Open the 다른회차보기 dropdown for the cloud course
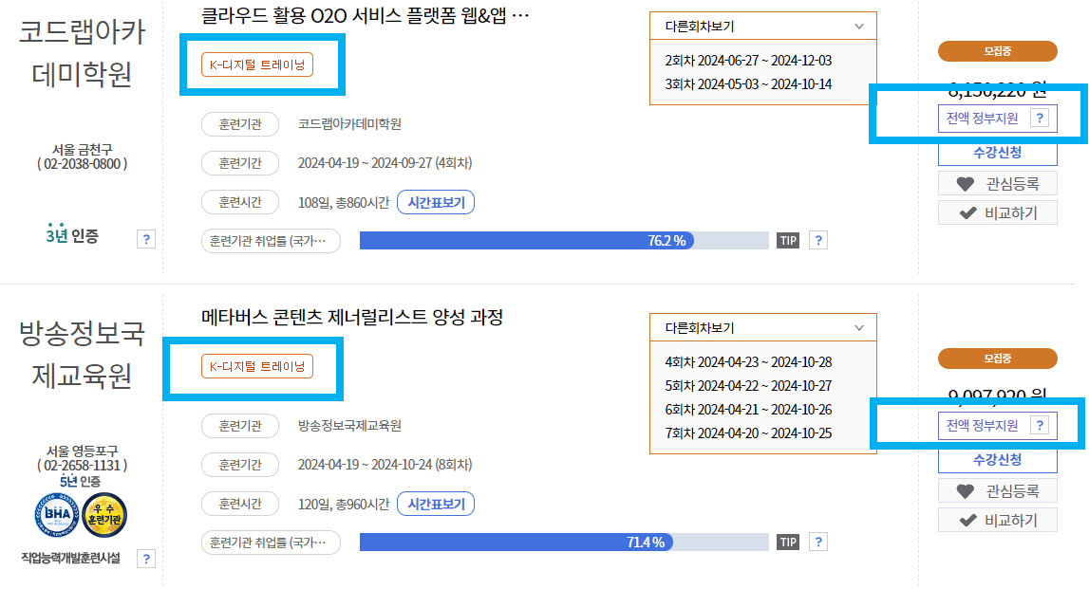The image size is (1089, 589). click(762, 25)
